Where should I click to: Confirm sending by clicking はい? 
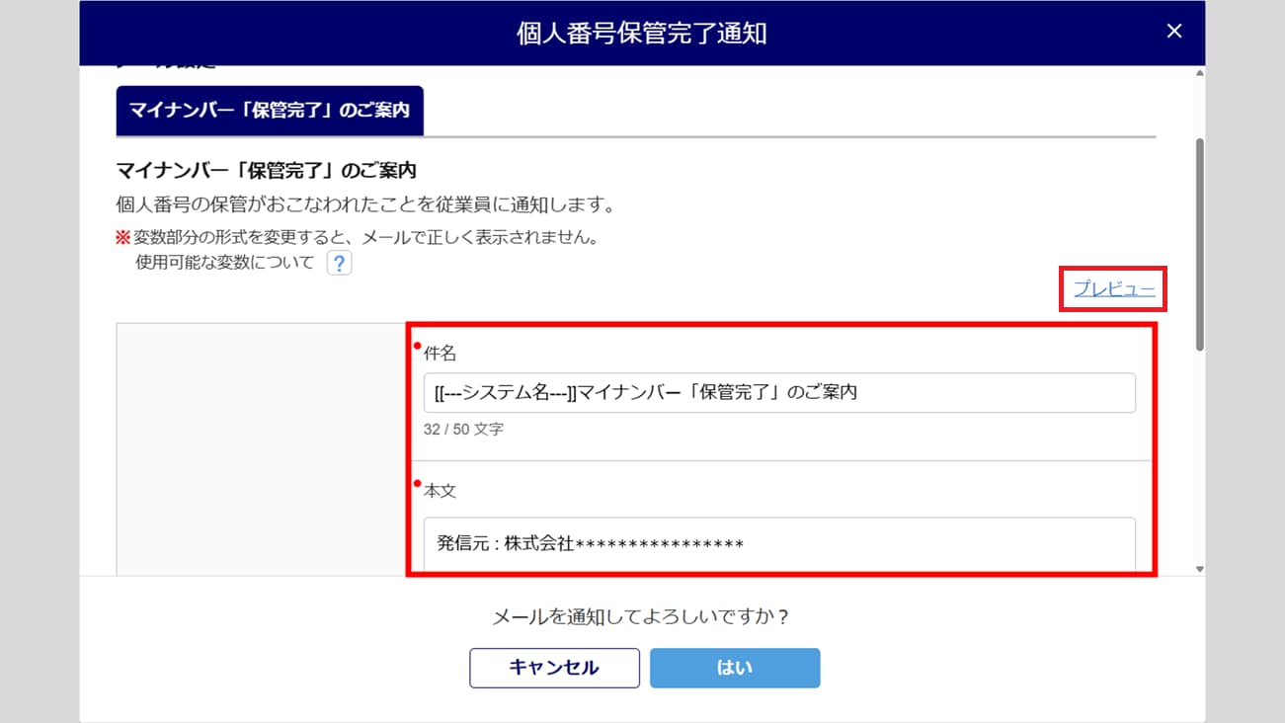734,668
